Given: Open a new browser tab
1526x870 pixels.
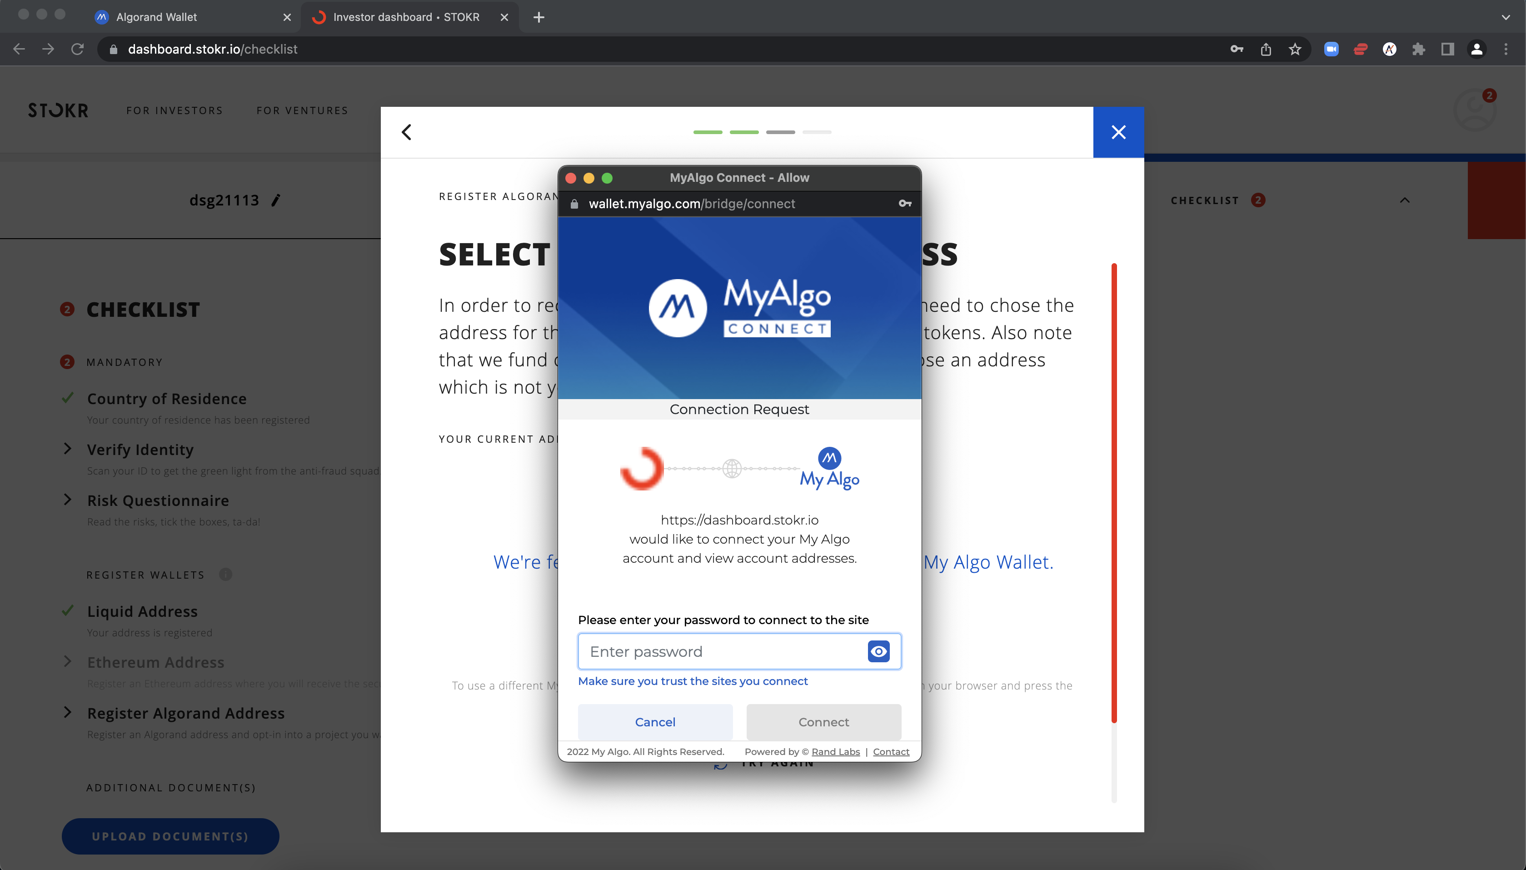Looking at the screenshot, I should click(x=538, y=17).
